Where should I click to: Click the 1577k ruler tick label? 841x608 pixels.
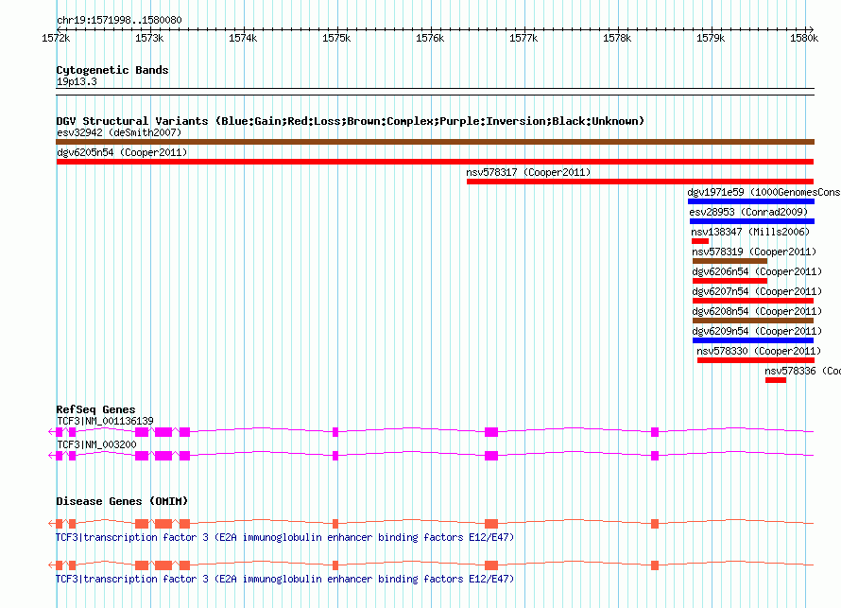(x=523, y=38)
